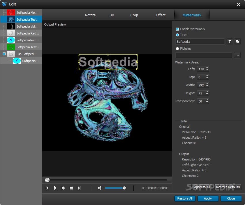This screenshot has height=205, width=245.
Task: Select the Watermark tab
Action: click(x=192, y=15)
